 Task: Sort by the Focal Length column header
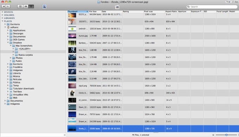(222, 12)
